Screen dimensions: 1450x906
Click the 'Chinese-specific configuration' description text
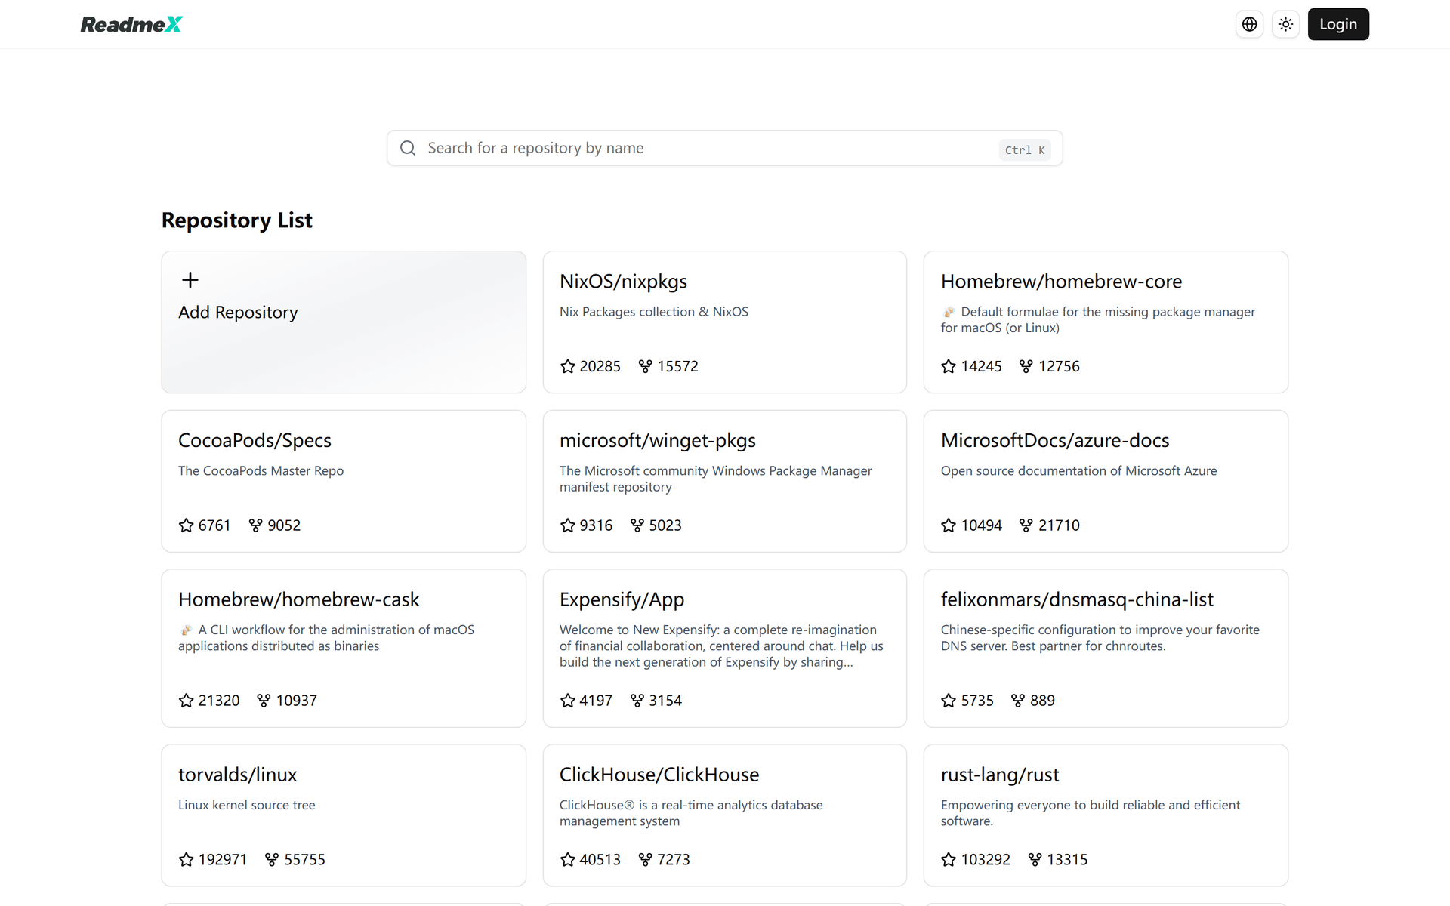1100,638
